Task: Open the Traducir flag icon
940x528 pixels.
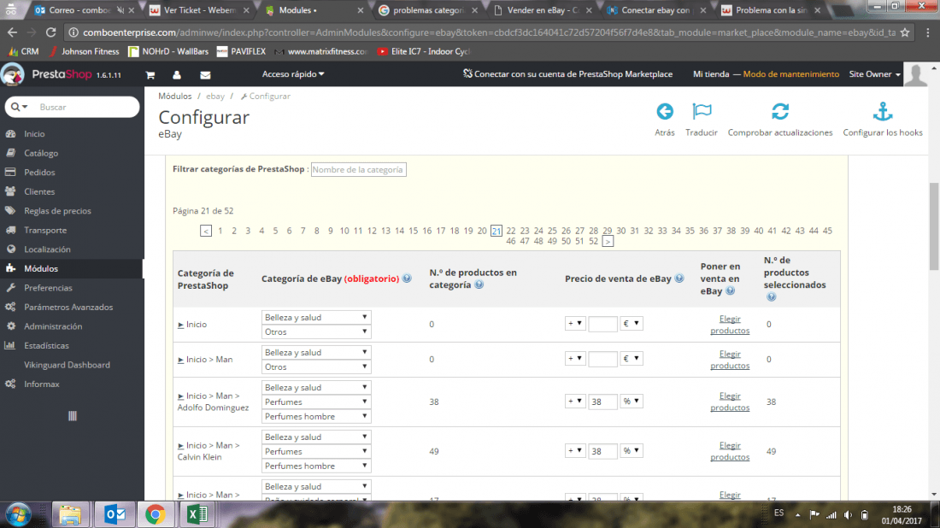Action: (x=702, y=111)
